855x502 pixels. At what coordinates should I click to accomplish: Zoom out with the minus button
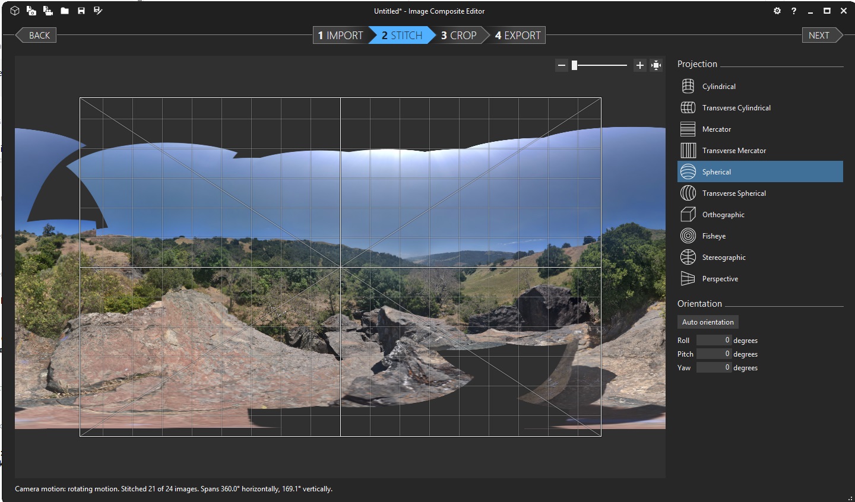click(562, 65)
